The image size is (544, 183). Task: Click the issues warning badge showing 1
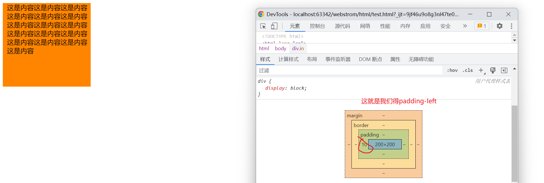coord(482,26)
